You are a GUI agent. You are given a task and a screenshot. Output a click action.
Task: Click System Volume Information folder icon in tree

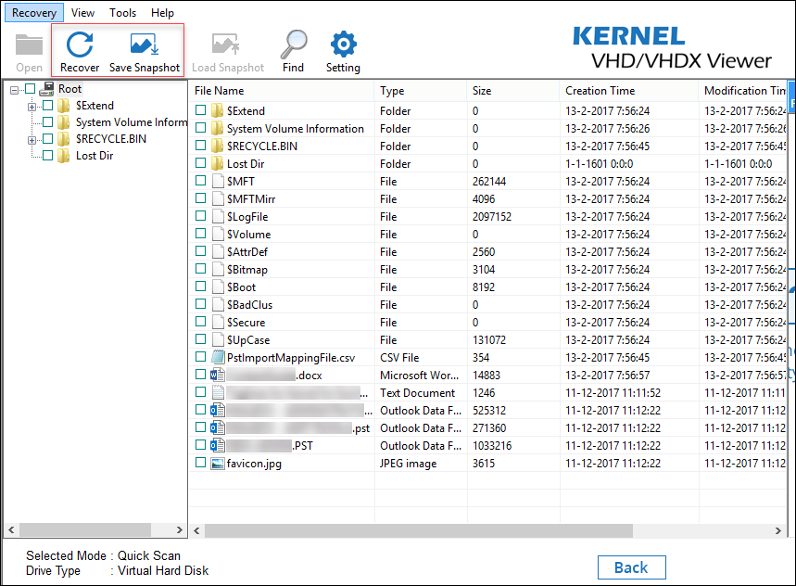[x=63, y=122]
